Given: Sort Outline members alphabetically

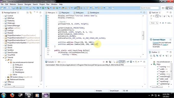Looking at the screenshot, I should pyautogui.click(x=154, y=56).
